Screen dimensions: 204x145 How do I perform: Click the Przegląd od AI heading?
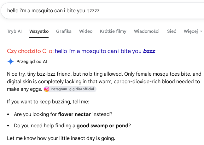pyautogui.click(x=32, y=61)
